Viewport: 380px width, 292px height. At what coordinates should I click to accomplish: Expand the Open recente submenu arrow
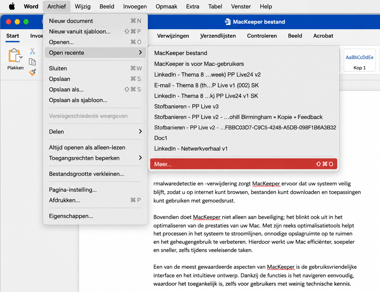tap(140, 53)
